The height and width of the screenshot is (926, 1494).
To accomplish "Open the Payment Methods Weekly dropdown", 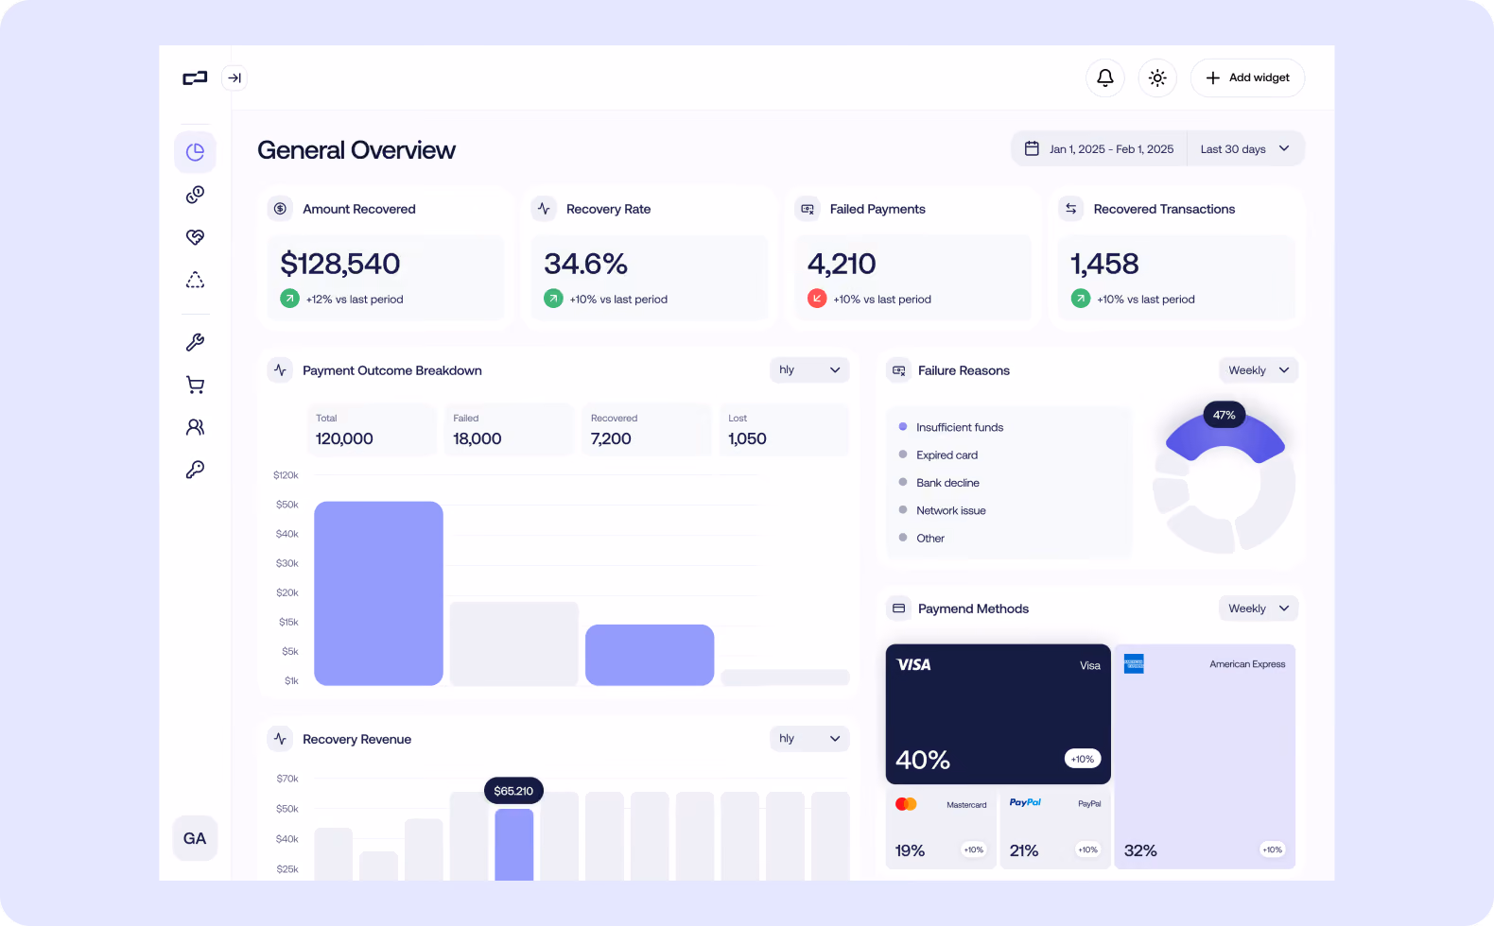I will coord(1259,609).
